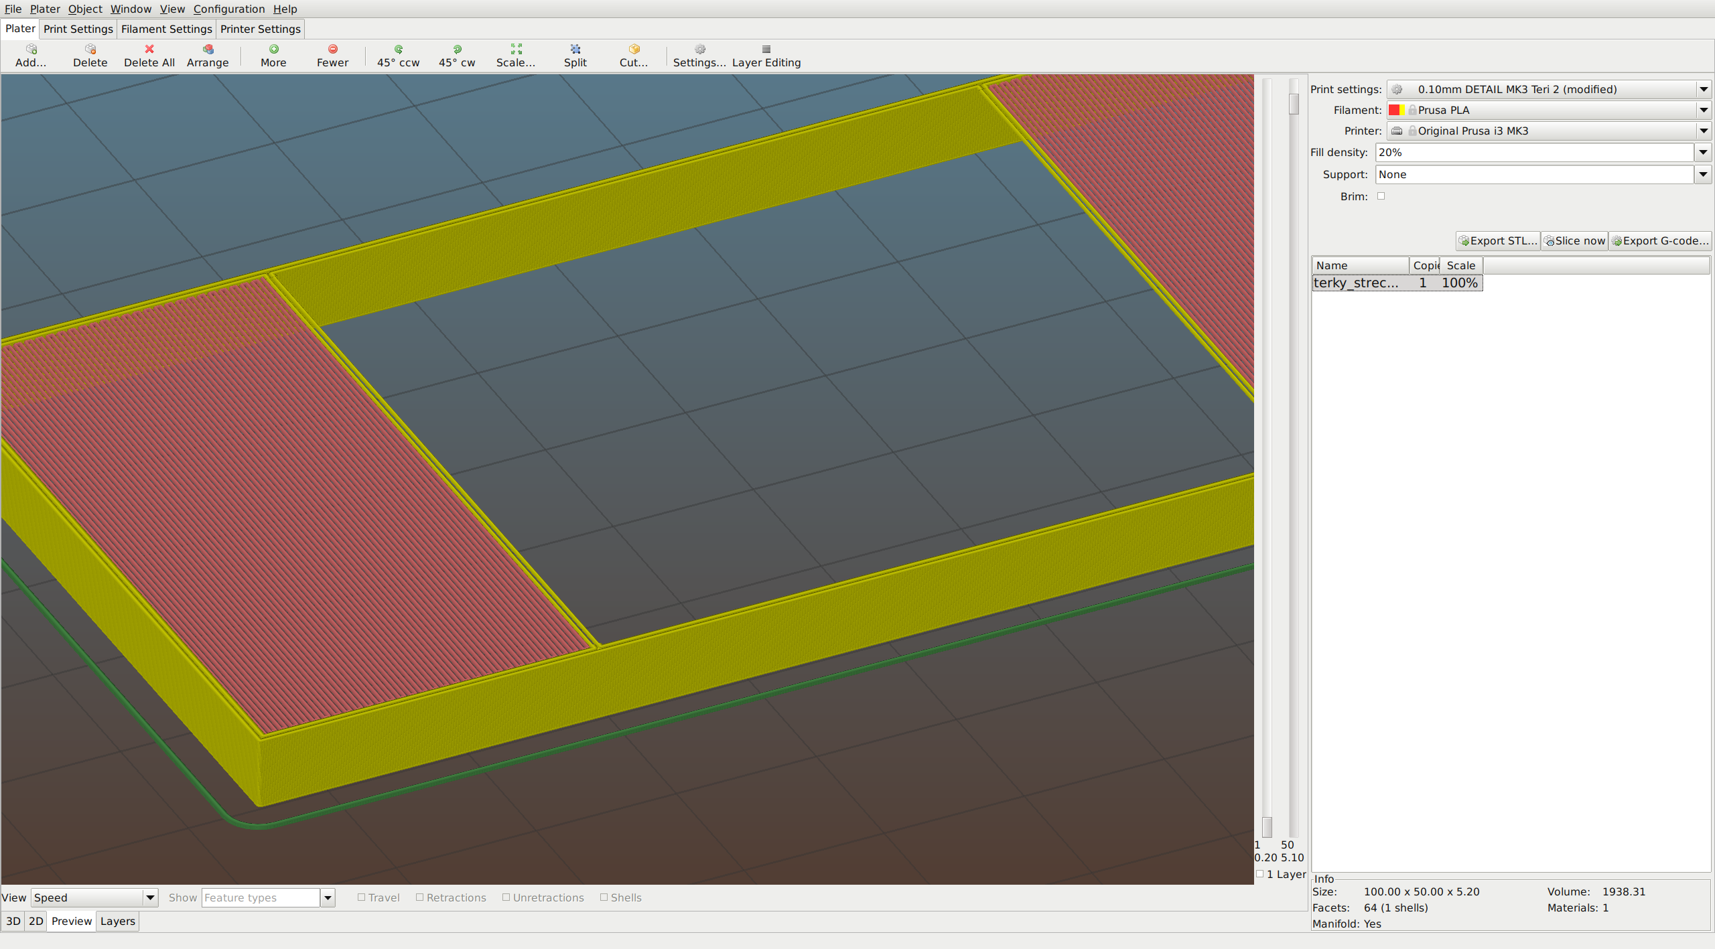Rotate the object 45° ccw
This screenshot has height=949, width=1715.
pos(398,56)
